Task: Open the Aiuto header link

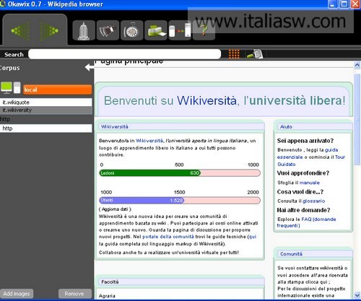Action: coord(286,127)
